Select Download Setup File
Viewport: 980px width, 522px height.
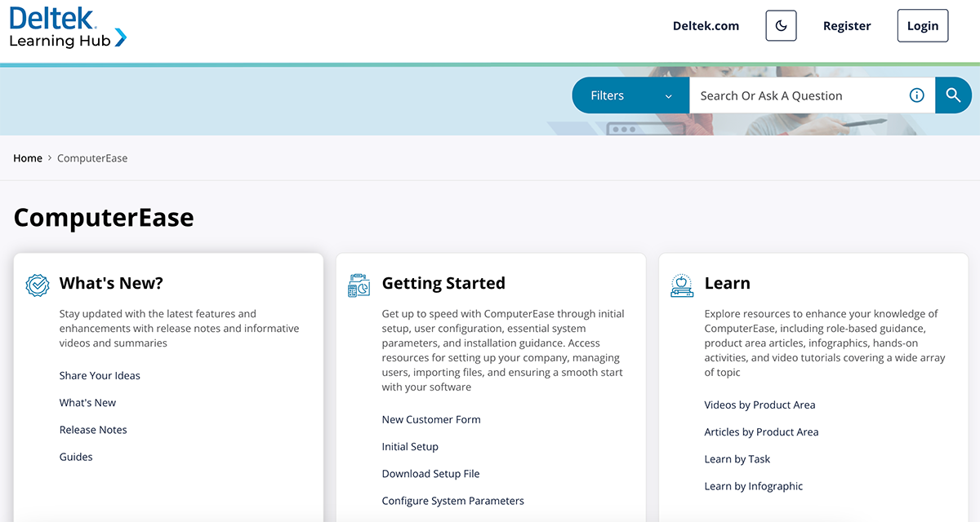pos(430,474)
